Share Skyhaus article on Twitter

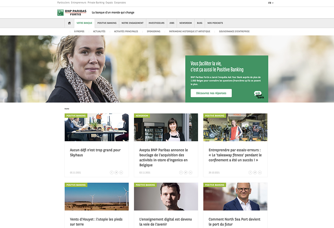(116, 172)
